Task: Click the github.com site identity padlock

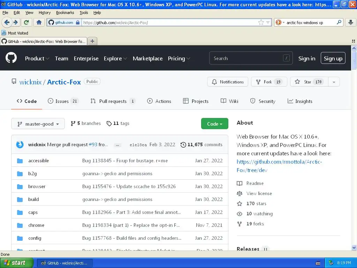Action: coord(78,22)
